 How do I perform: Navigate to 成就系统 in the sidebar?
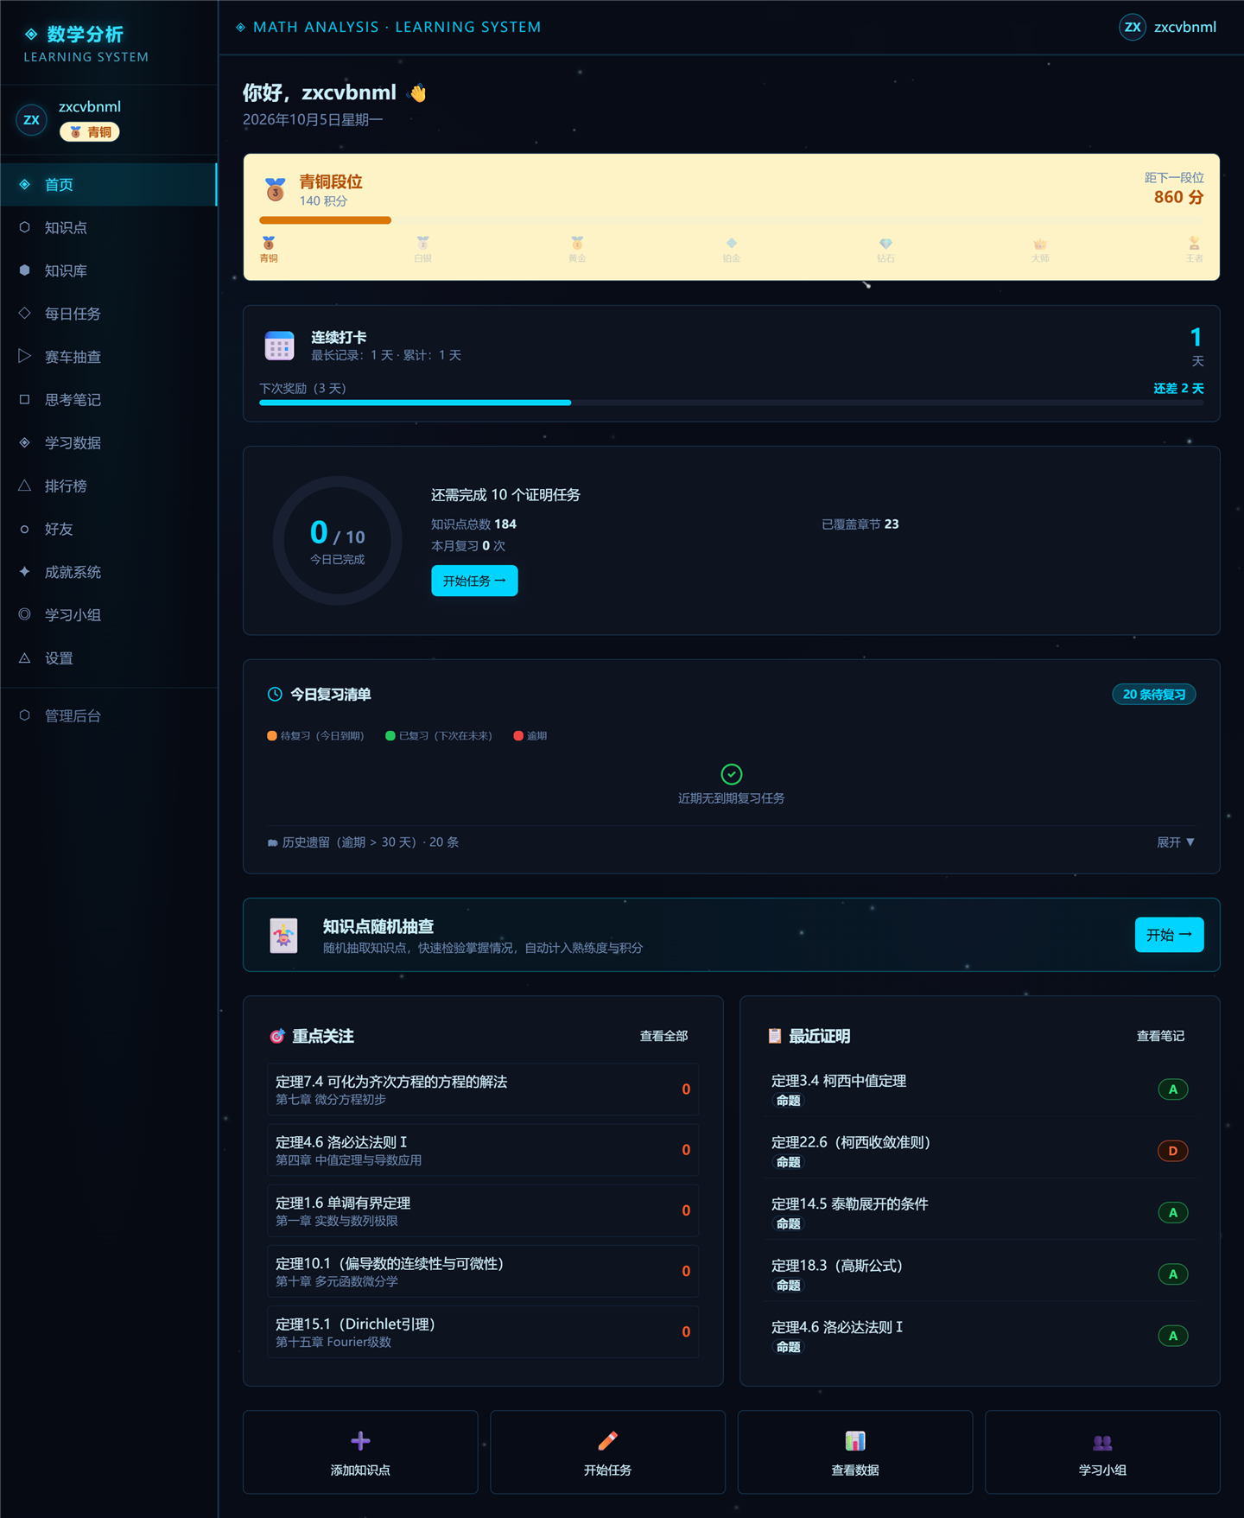(109, 572)
